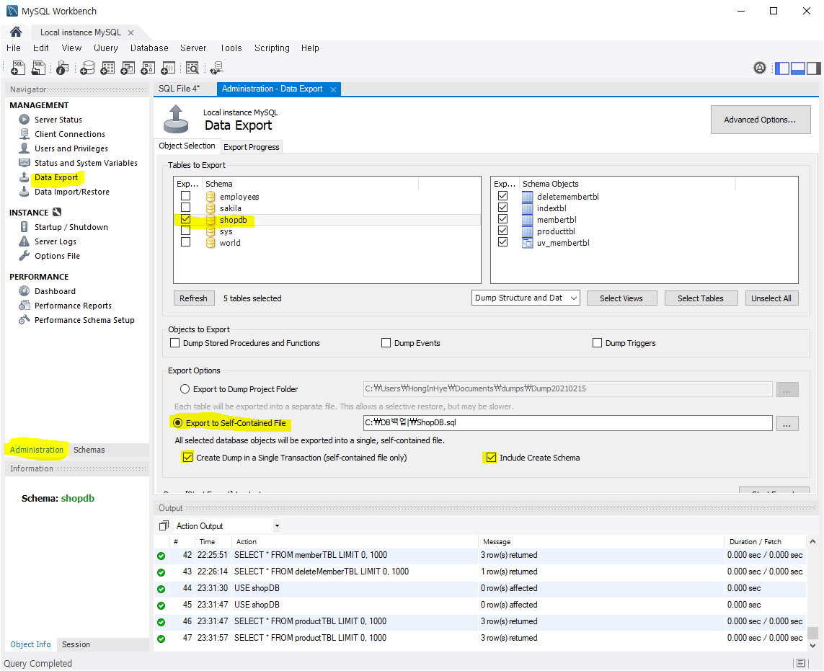Viewport: 824px width, 671px height.
Task: Toggle the right sidebar panel icon
Action: [814, 68]
